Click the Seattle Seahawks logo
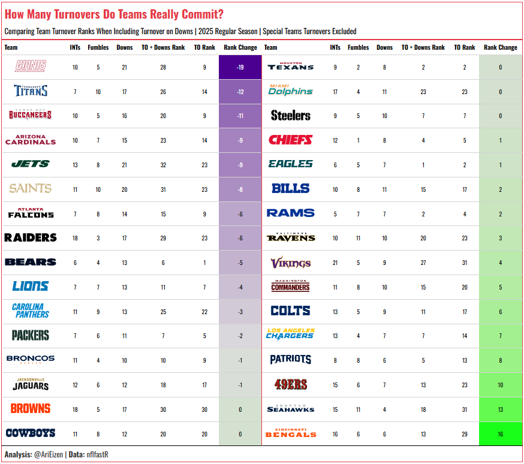The image size is (524, 464). point(290,408)
